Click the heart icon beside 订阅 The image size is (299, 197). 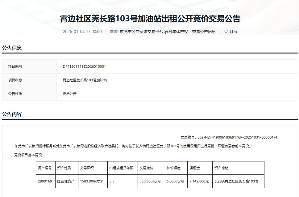click(x=226, y=32)
